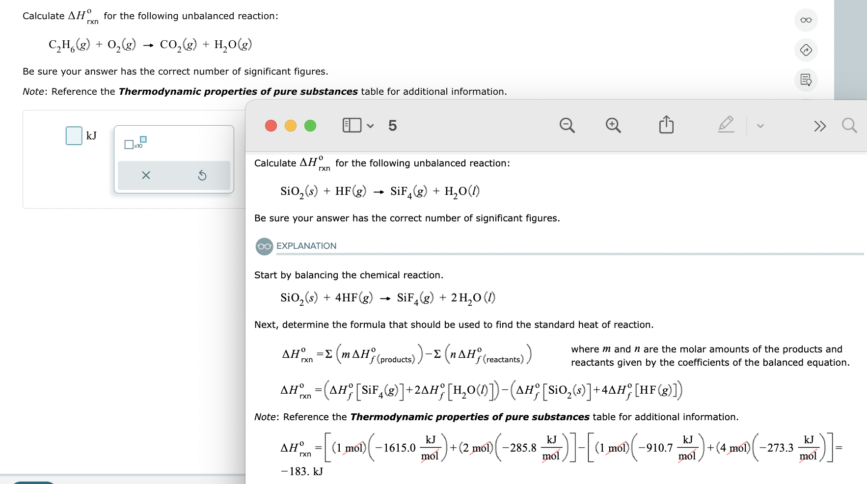Select the Markup pencil tool
The width and height of the screenshot is (867, 484).
pyautogui.click(x=726, y=125)
